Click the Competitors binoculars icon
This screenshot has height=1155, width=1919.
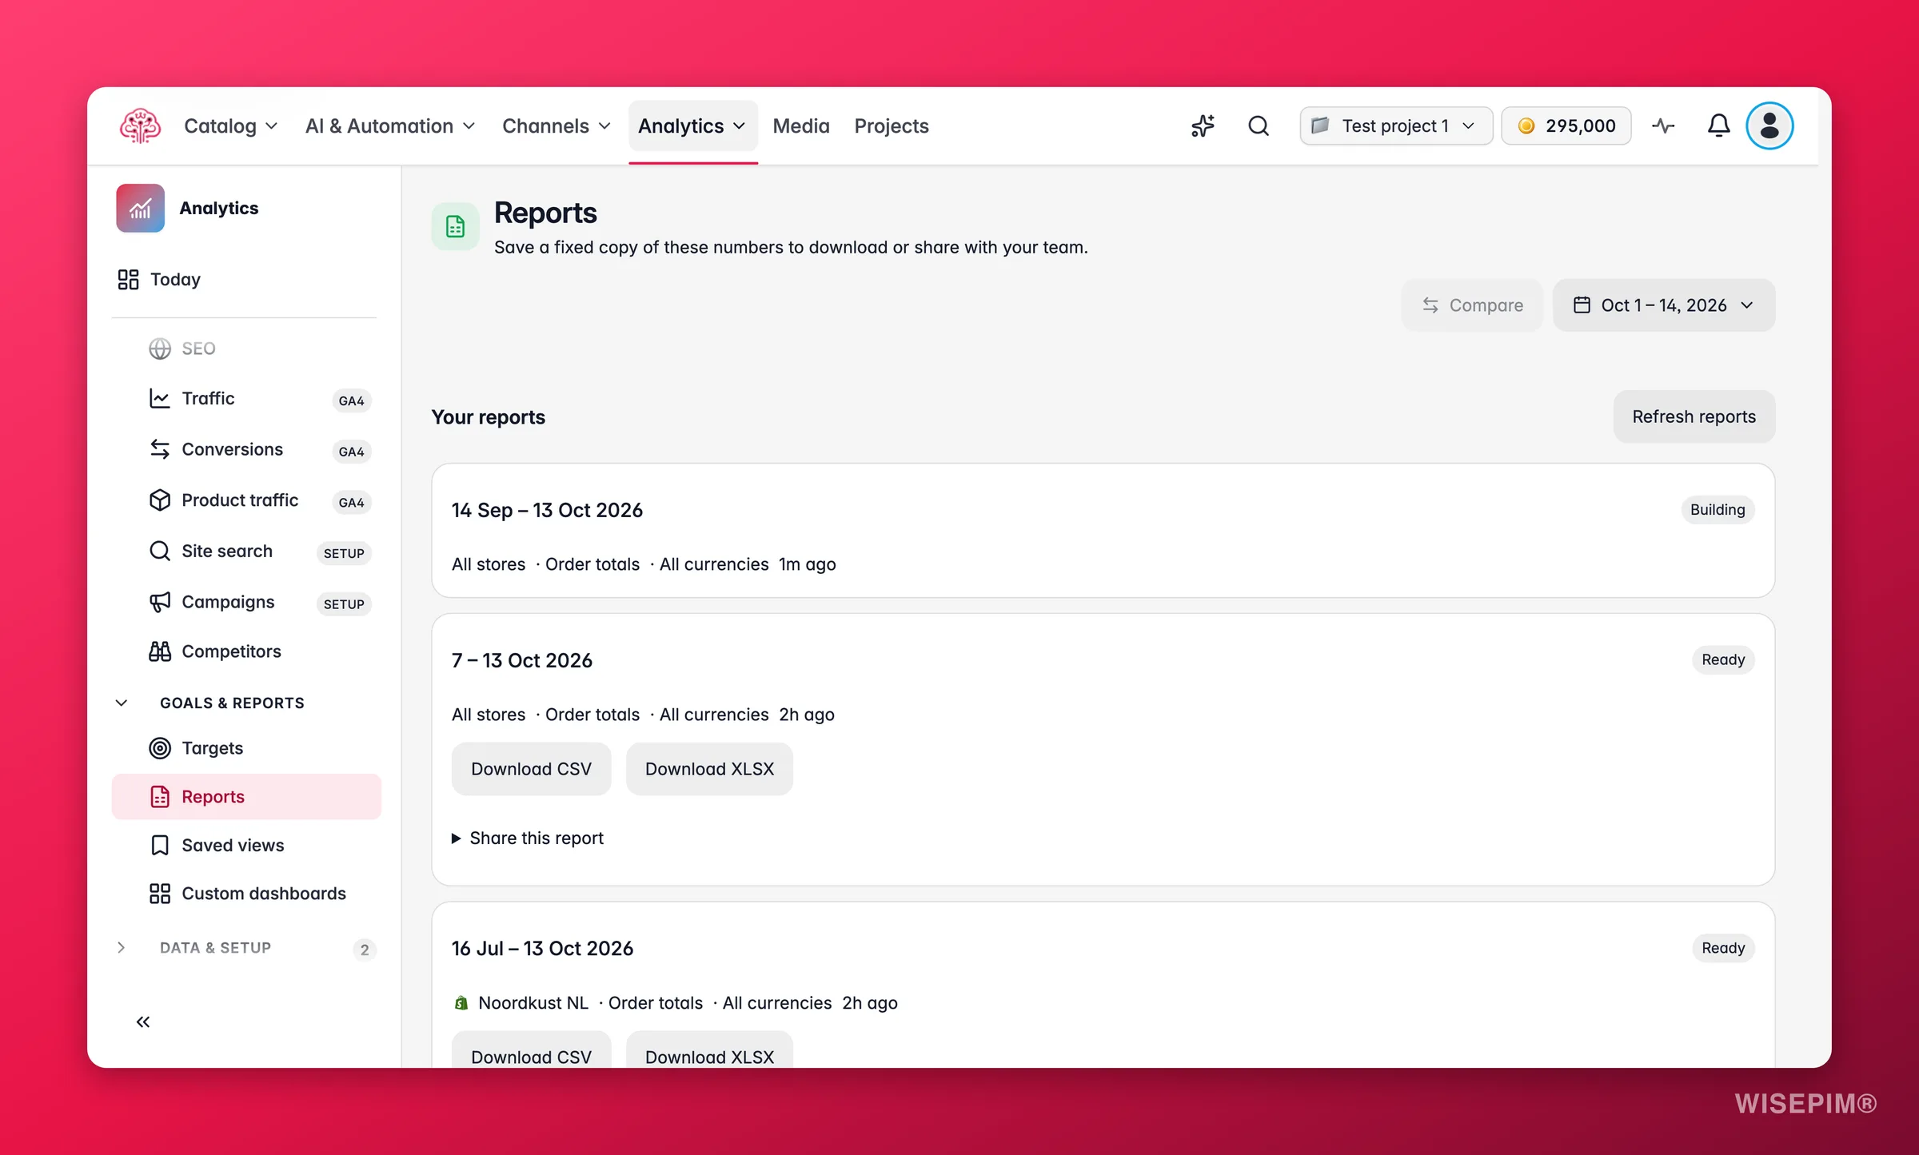(160, 651)
